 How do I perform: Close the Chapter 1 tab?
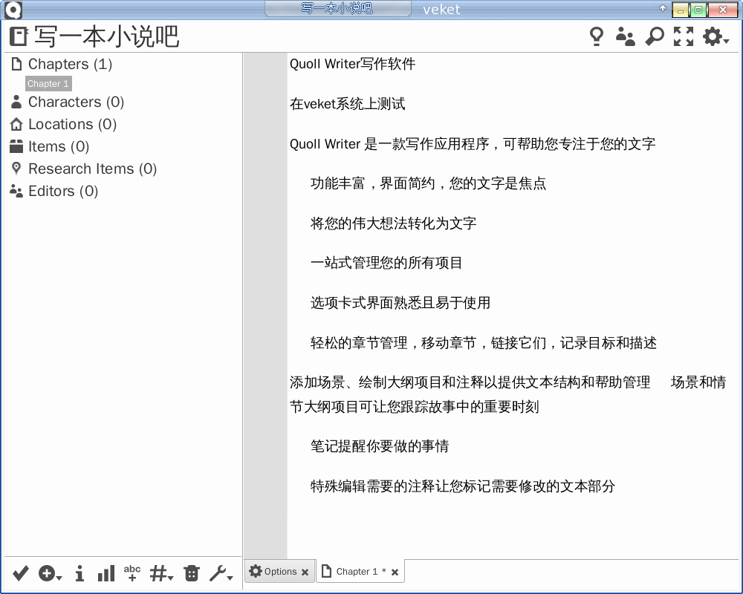tap(395, 572)
